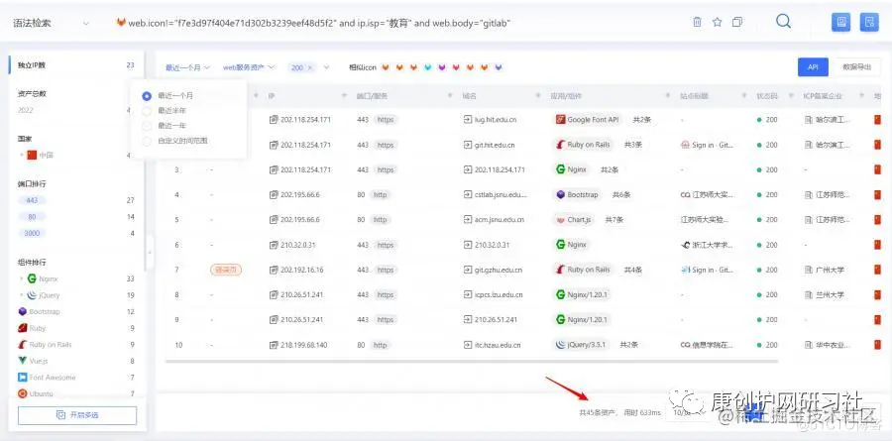Filter by port tag 3000 in sidebar

pyautogui.click(x=32, y=233)
